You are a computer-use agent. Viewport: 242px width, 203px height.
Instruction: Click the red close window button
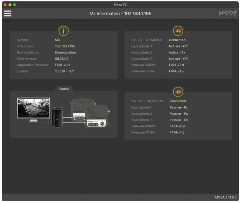point(5,5)
